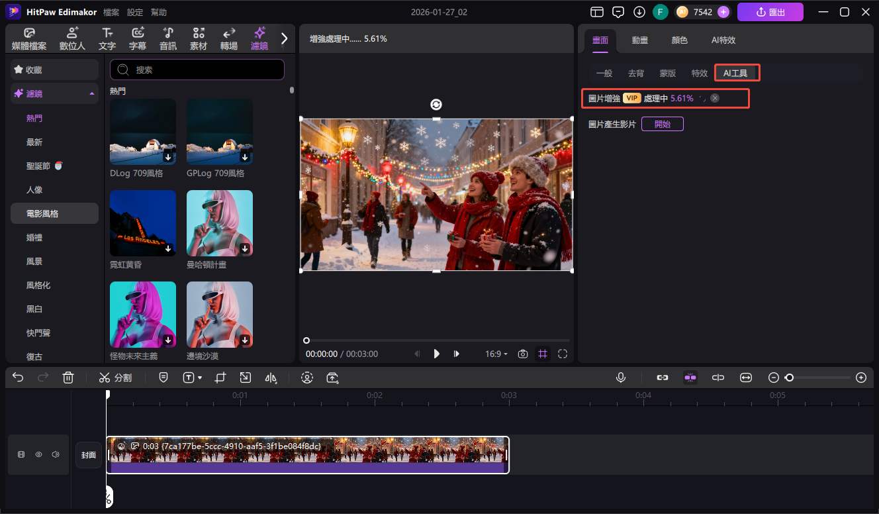
Task: Open the 16:9 aspect ratio dropdown
Action: click(496, 354)
